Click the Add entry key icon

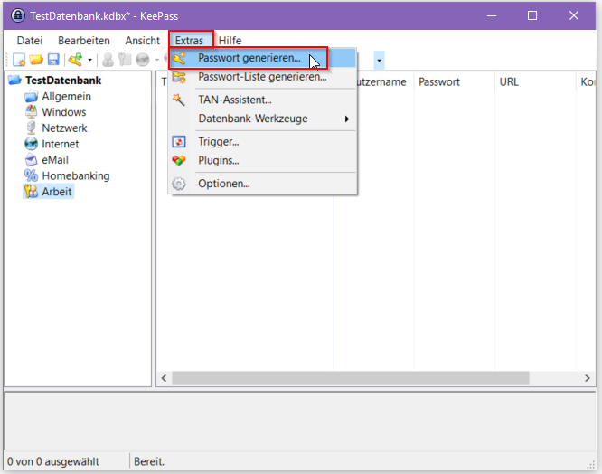(x=75, y=60)
